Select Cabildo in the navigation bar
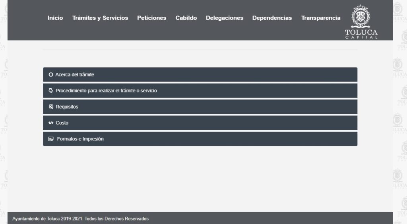Image resolution: width=407 pixels, height=224 pixels. (x=186, y=18)
